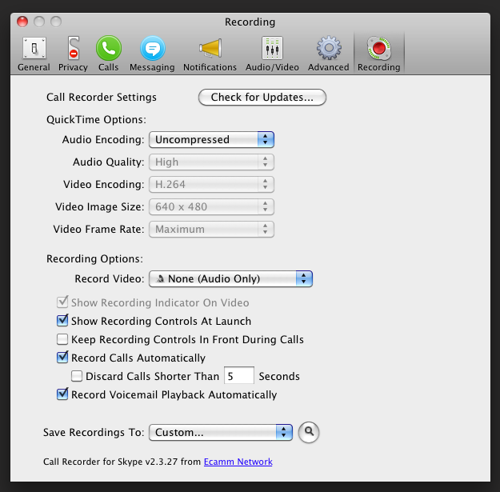
Task: Switch to the Calls preferences icon
Action: coord(109,54)
